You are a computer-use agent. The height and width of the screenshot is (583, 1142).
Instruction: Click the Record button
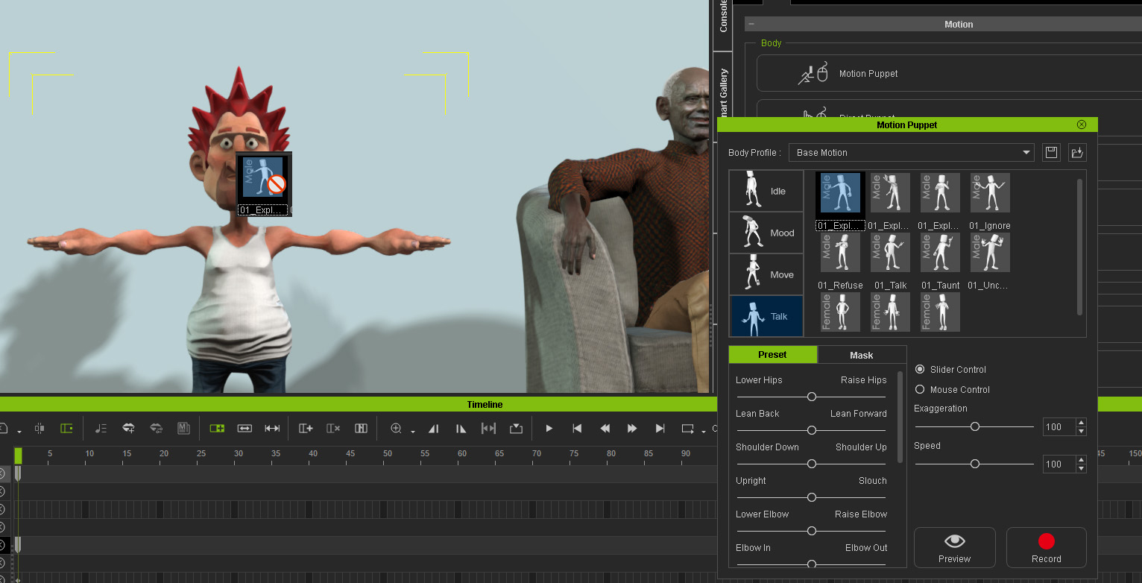click(1047, 548)
